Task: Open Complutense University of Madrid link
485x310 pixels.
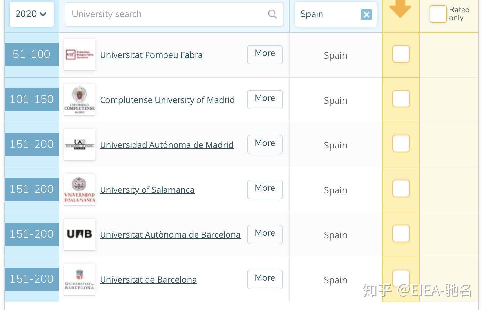Action: click(167, 100)
